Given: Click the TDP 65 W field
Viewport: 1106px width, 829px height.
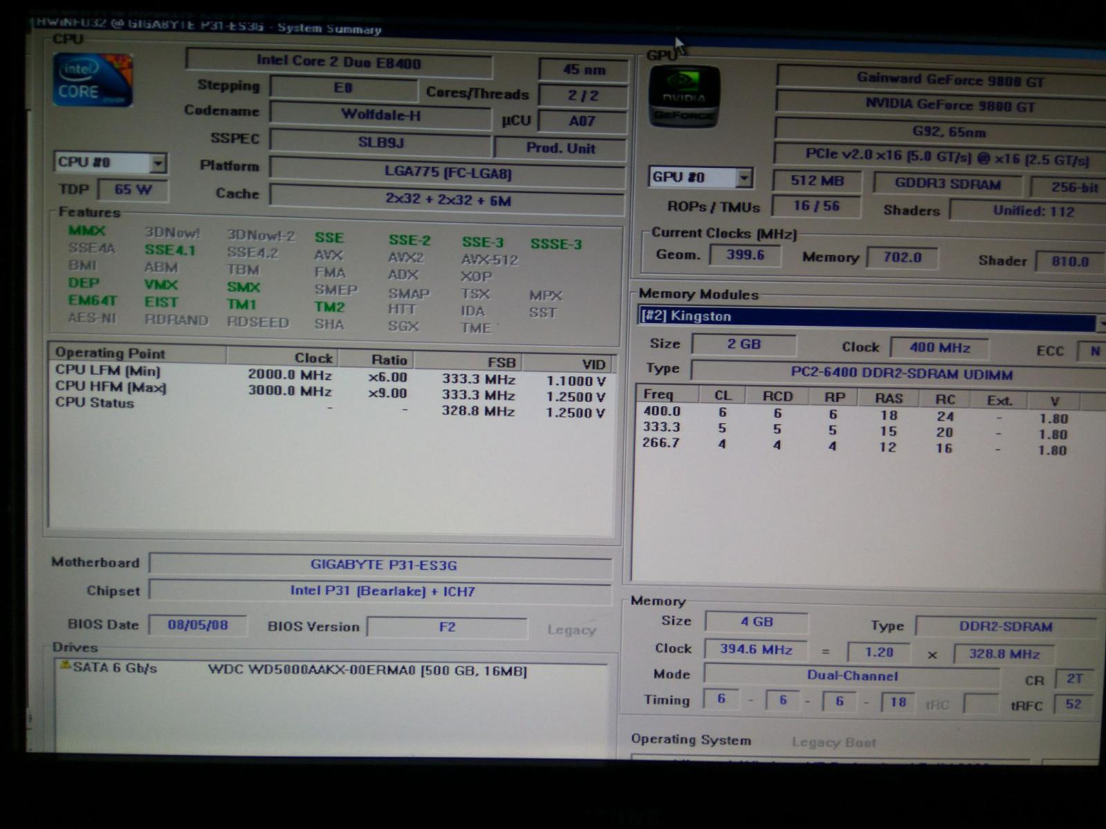Looking at the screenshot, I should (133, 189).
